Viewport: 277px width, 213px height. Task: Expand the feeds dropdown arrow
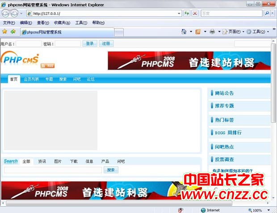click(205, 32)
